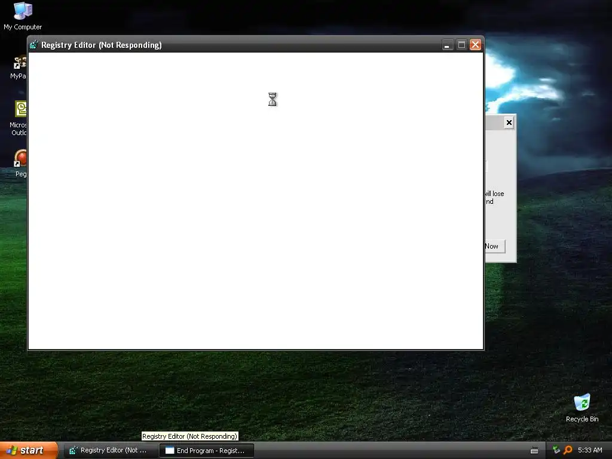Viewport: 612px width, 459px height.
Task: Close the Registry Editor window
Action: click(475, 45)
